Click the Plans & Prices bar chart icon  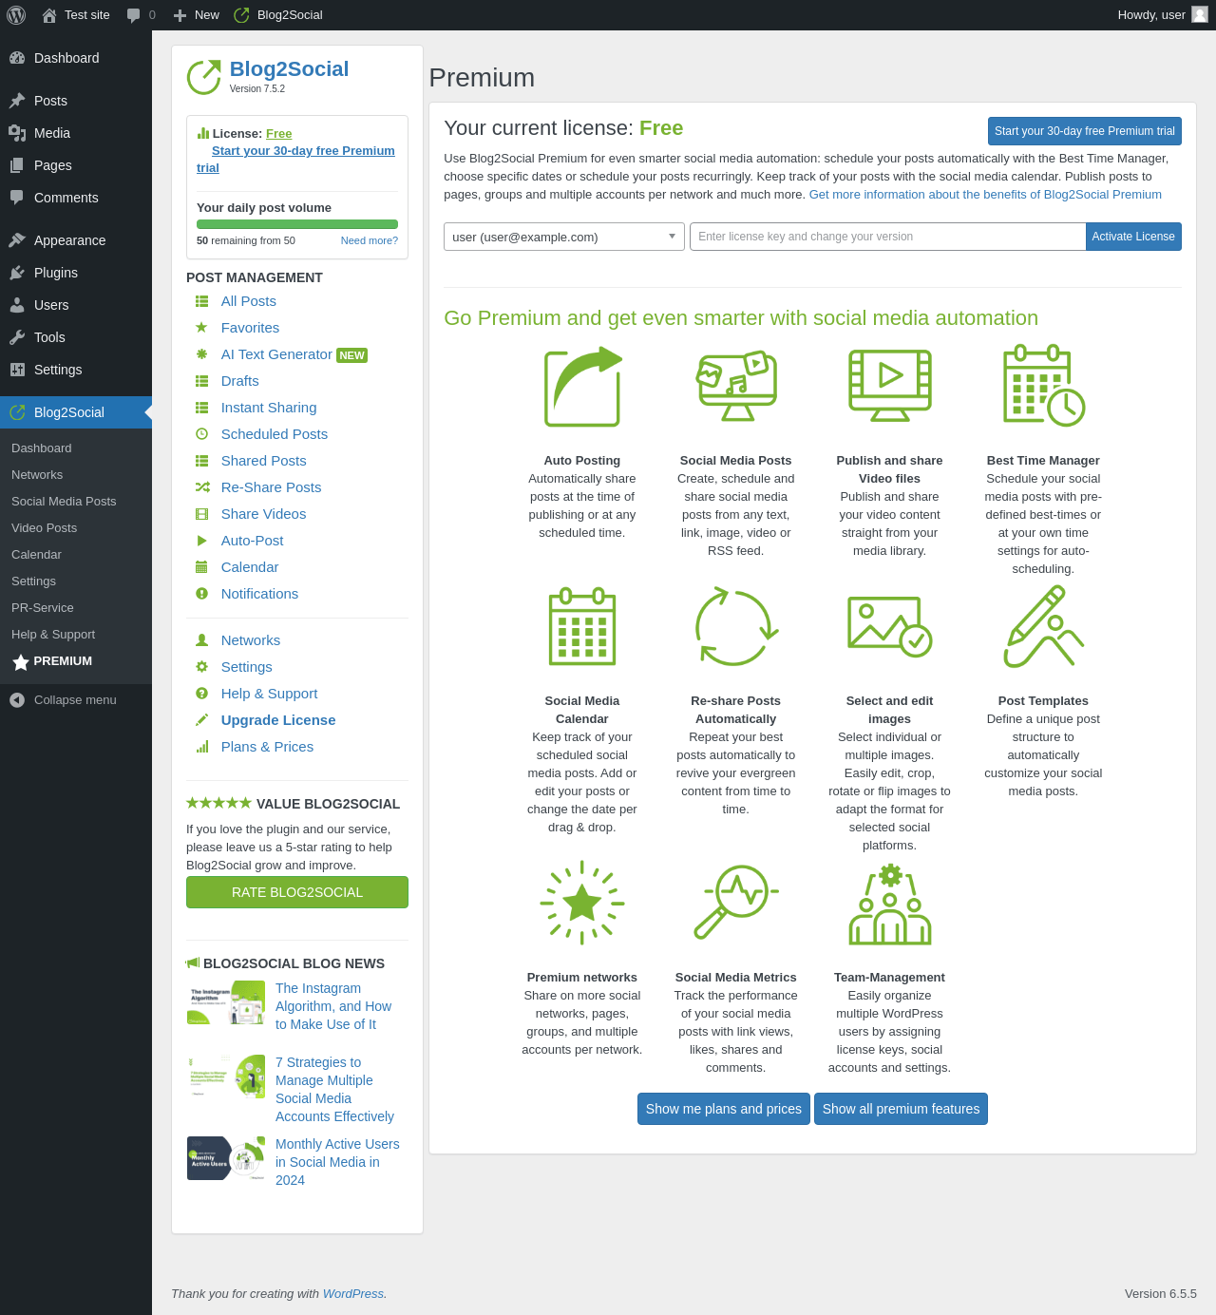[202, 747]
